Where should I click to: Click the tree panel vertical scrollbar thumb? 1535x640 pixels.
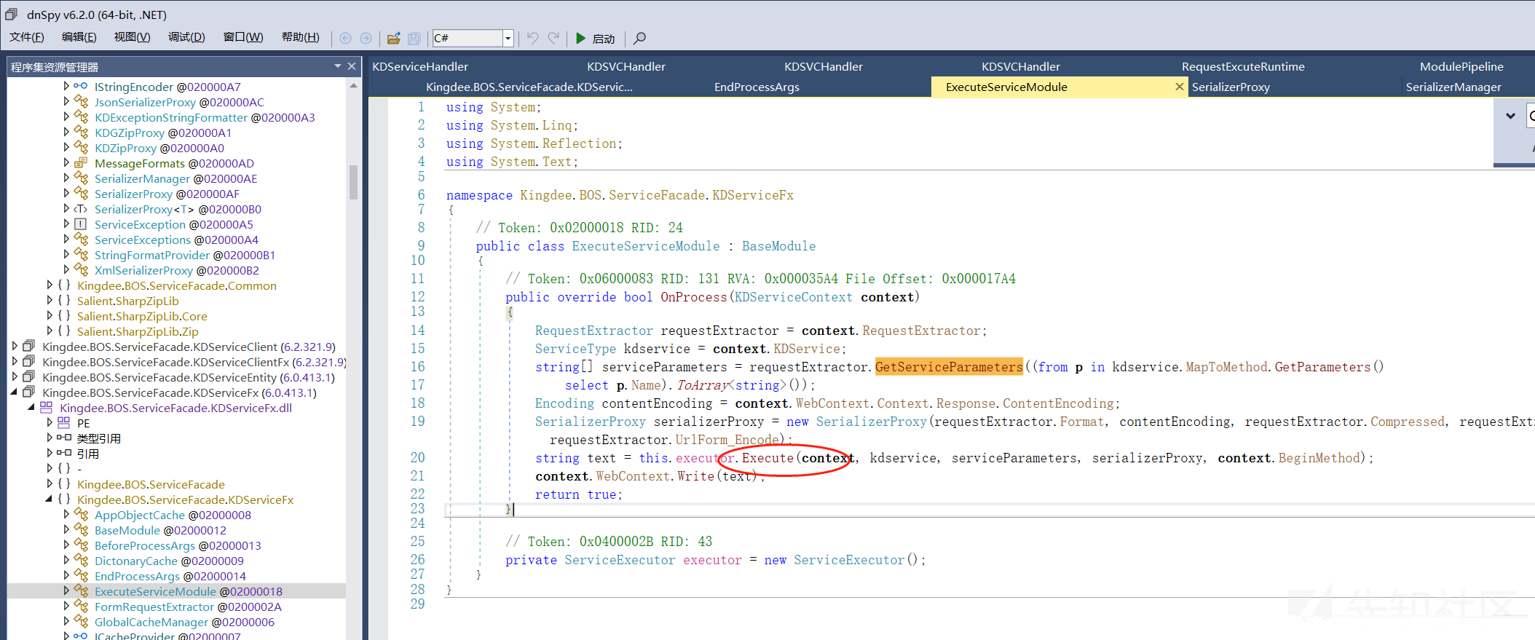click(x=353, y=182)
